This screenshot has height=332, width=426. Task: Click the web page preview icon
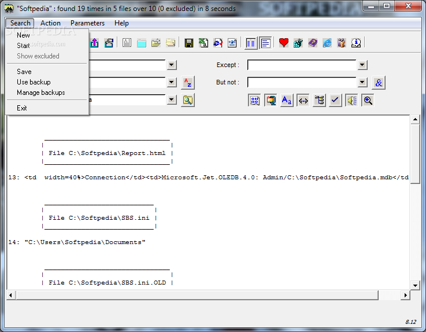point(232,43)
